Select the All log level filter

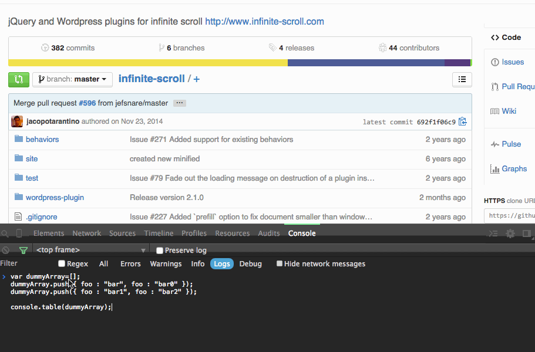coord(103,264)
